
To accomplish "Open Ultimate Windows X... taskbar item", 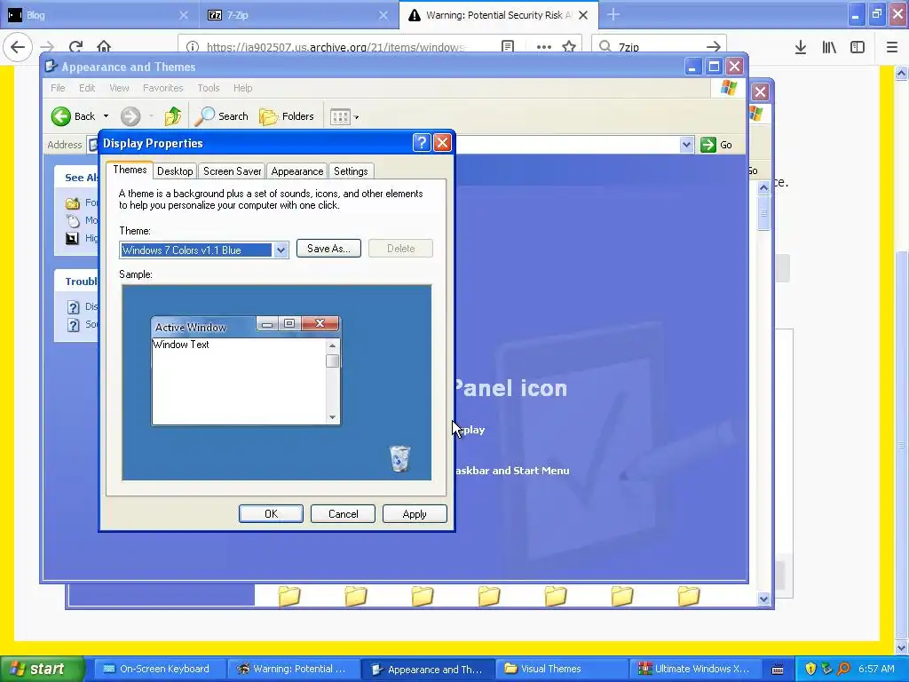I will pyautogui.click(x=696, y=669).
